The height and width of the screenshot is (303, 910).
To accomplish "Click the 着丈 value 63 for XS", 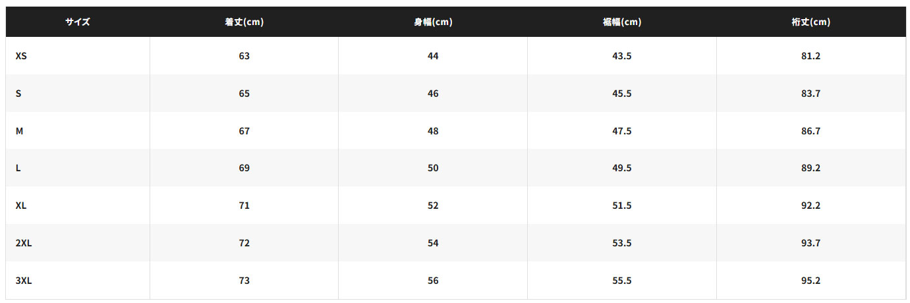I will tap(244, 56).
